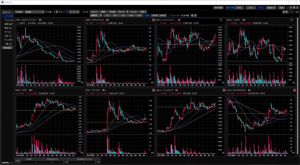Jump to last page with skip-forward arrow

[x=292, y=12]
